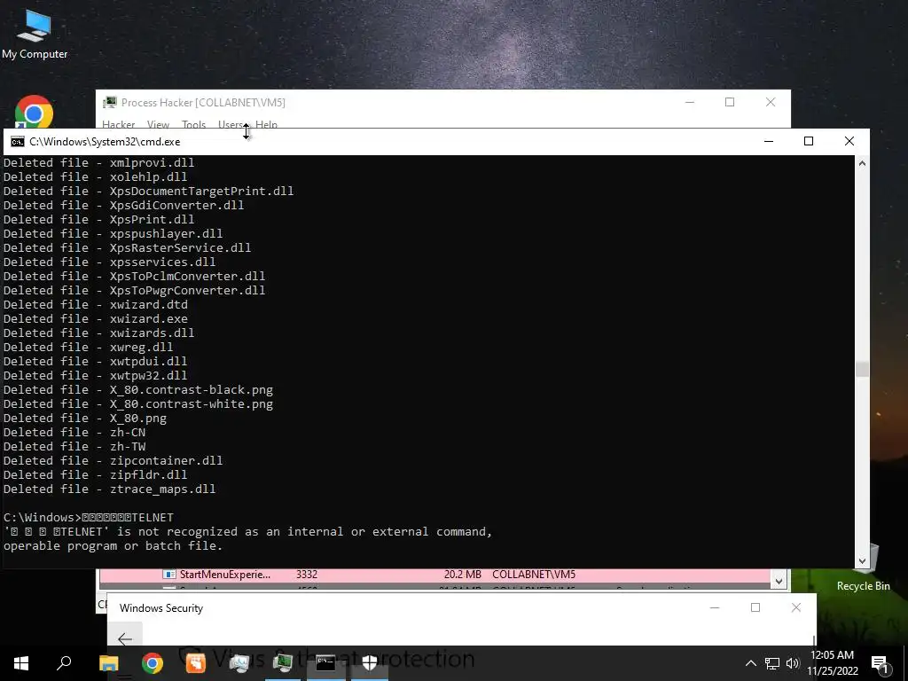Viewport: 908px width, 681px height.
Task: Click COLLABNET\VM5 user name cell
Action: coord(534,575)
